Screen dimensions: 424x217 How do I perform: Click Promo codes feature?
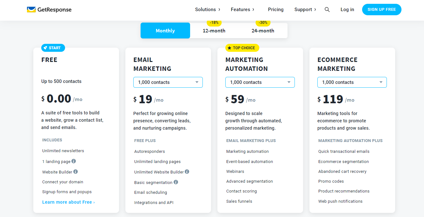pyautogui.click(x=331, y=181)
